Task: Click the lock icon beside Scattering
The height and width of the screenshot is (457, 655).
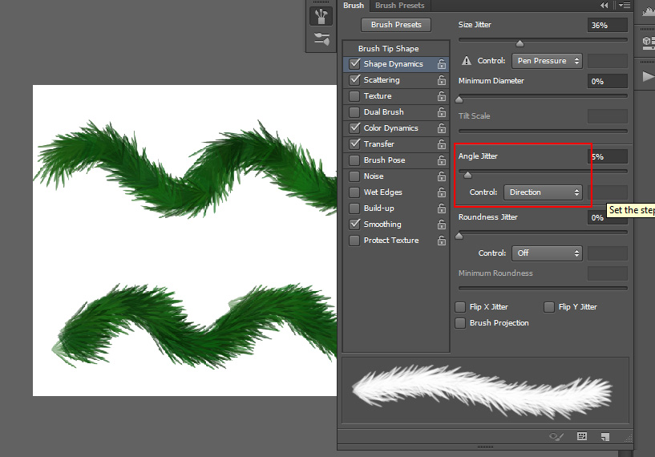Action: pyautogui.click(x=441, y=80)
